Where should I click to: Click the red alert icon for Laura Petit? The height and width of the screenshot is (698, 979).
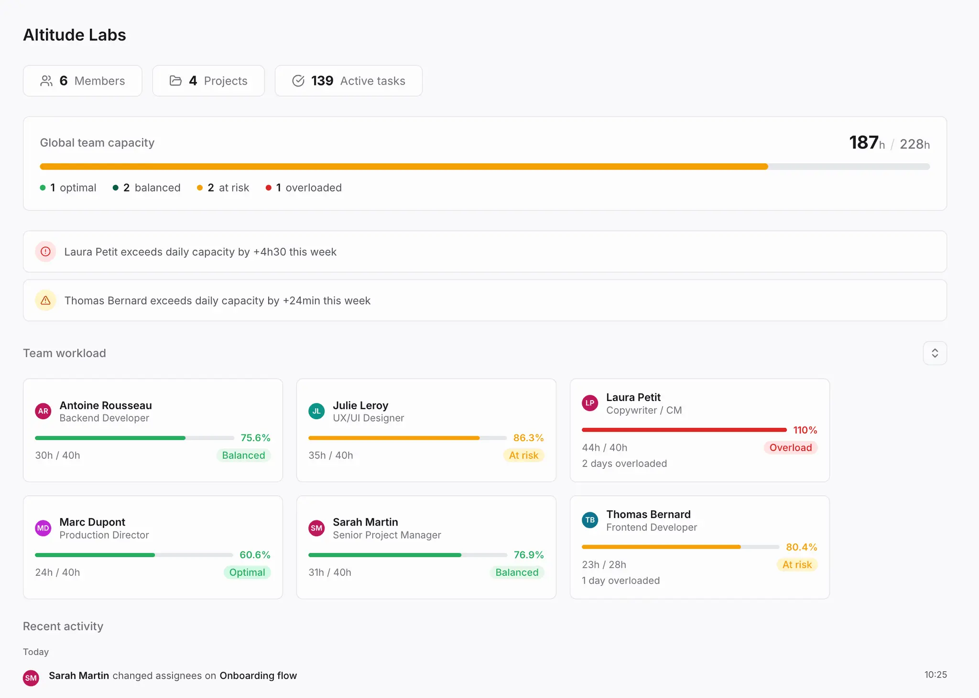pyautogui.click(x=46, y=252)
